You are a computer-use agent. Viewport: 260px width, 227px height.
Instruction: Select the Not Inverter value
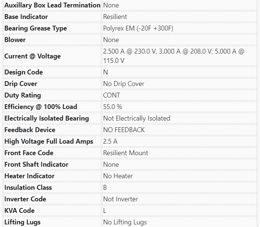[121, 199]
